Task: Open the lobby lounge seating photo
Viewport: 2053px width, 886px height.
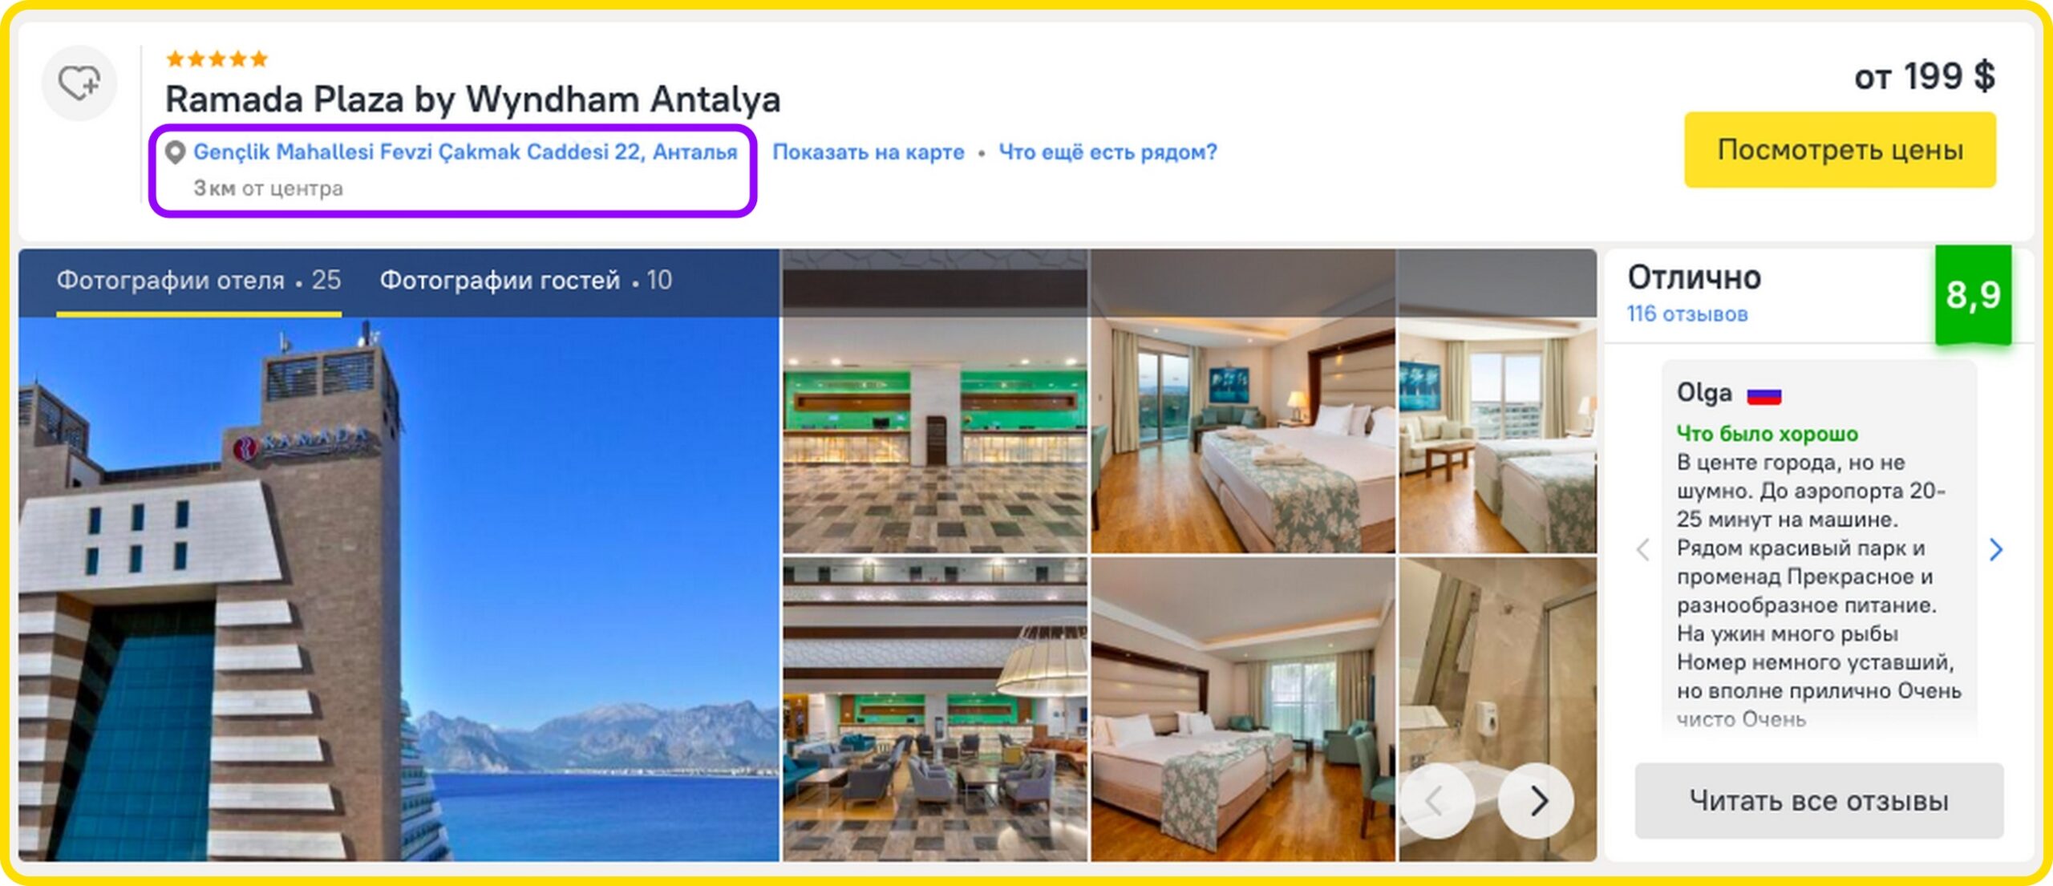Action: (934, 710)
